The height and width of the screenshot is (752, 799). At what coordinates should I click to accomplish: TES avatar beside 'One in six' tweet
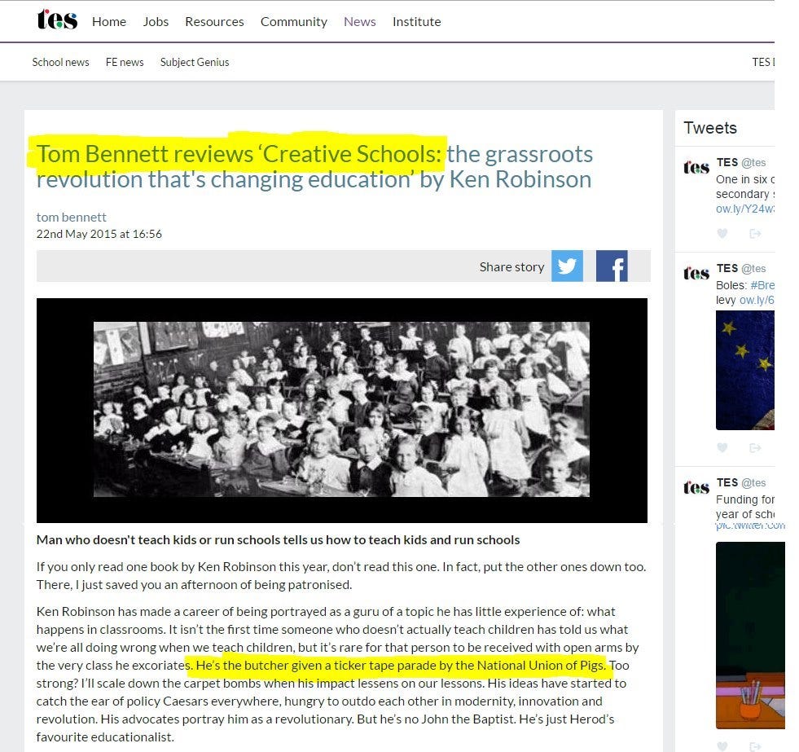click(696, 167)
